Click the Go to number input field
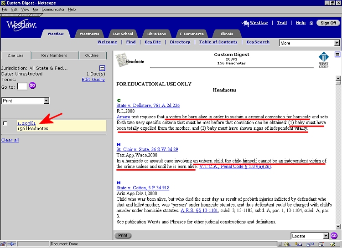This screenshot has width=342, height=248. [x=22, y=86]
